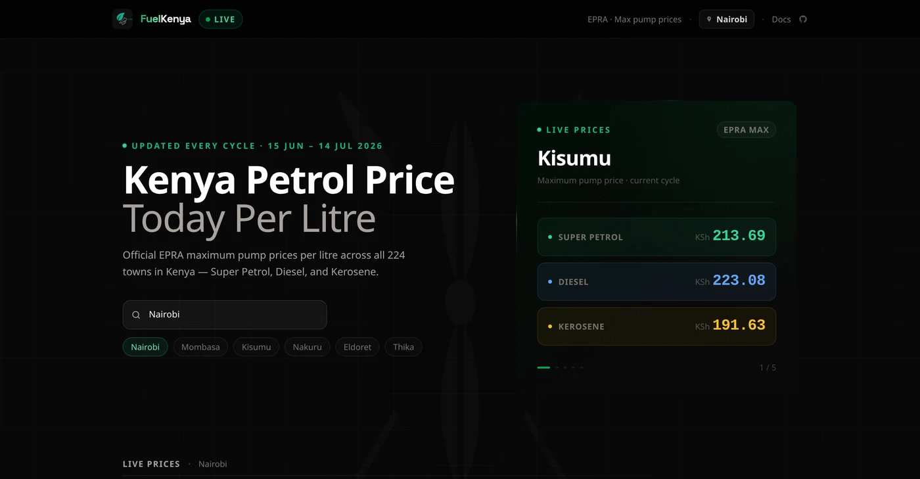
Task: Click the updated cycle date line
Action: (253, 146)
